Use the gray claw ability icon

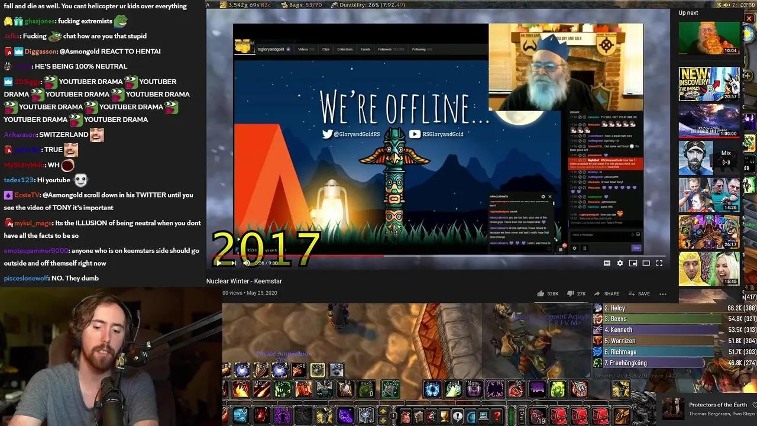(579, 389)
